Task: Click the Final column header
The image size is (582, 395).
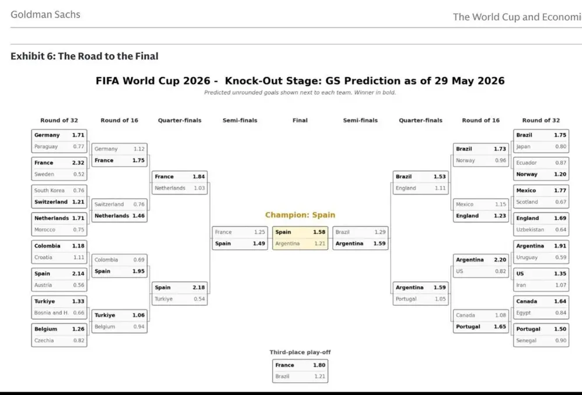Action: tap(300, 121)
